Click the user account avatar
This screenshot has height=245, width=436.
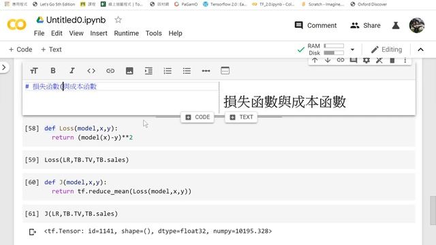coord(416,25)
